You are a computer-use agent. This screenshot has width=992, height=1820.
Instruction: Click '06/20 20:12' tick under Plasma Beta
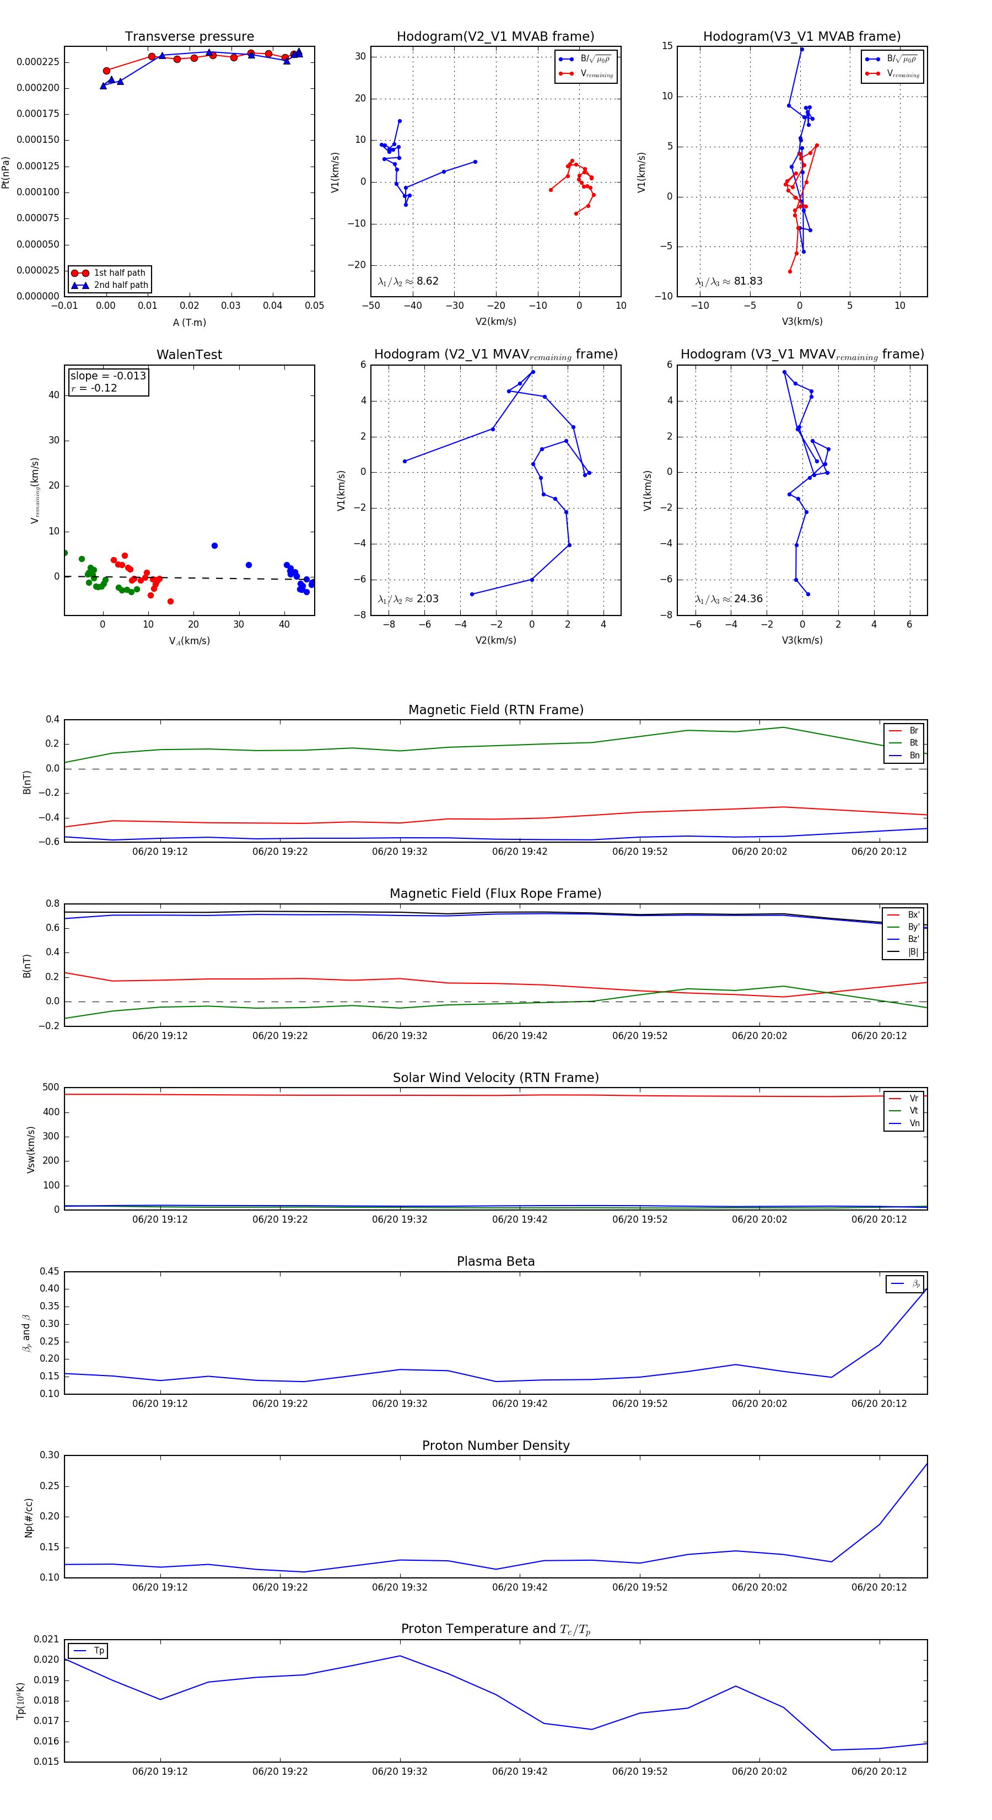coord(879,1404)
